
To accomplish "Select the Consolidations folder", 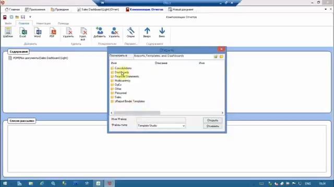I will pyautogui.click(x=121, y=68).
